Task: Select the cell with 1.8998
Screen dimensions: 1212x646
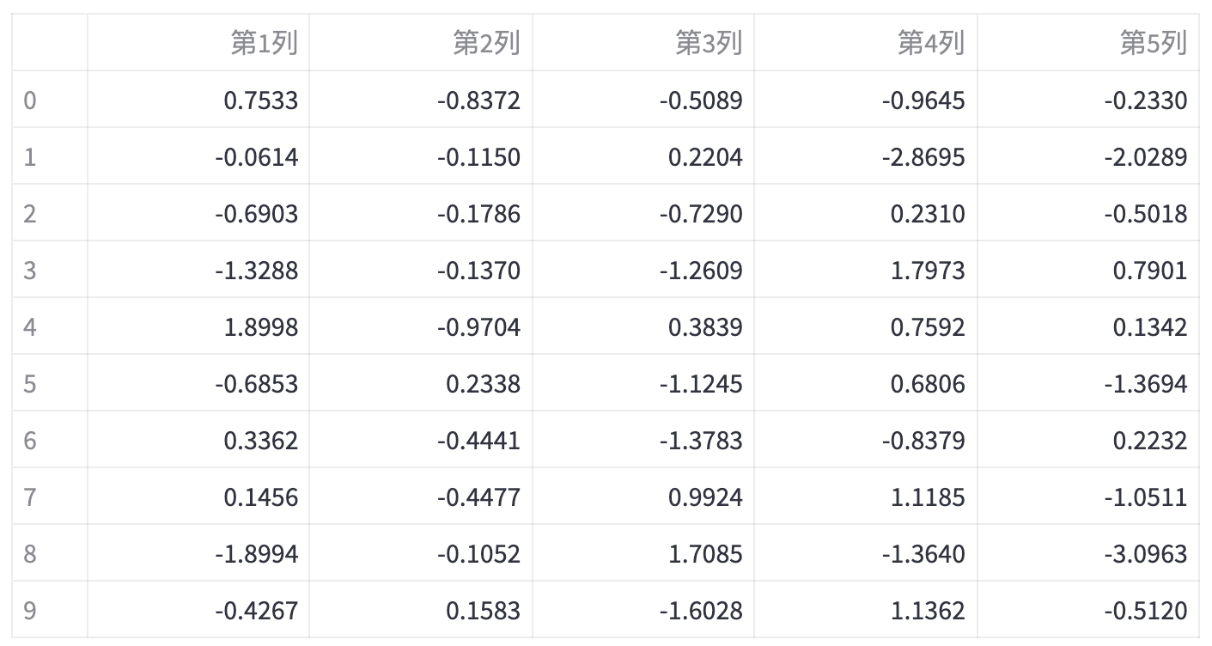Action: click(x=198, y=327)
